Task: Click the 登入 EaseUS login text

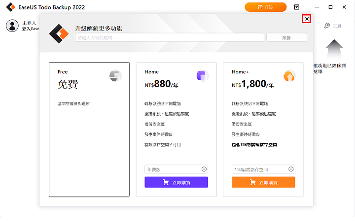Action: [31, 29]
